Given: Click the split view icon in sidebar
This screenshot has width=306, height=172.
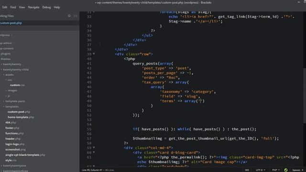Looking at the screenshot, I should point(75,16).
